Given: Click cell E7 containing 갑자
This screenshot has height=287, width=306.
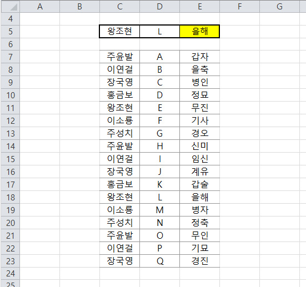Looking at the screenshot, I should pyautogui.click(x=199, y=57).
